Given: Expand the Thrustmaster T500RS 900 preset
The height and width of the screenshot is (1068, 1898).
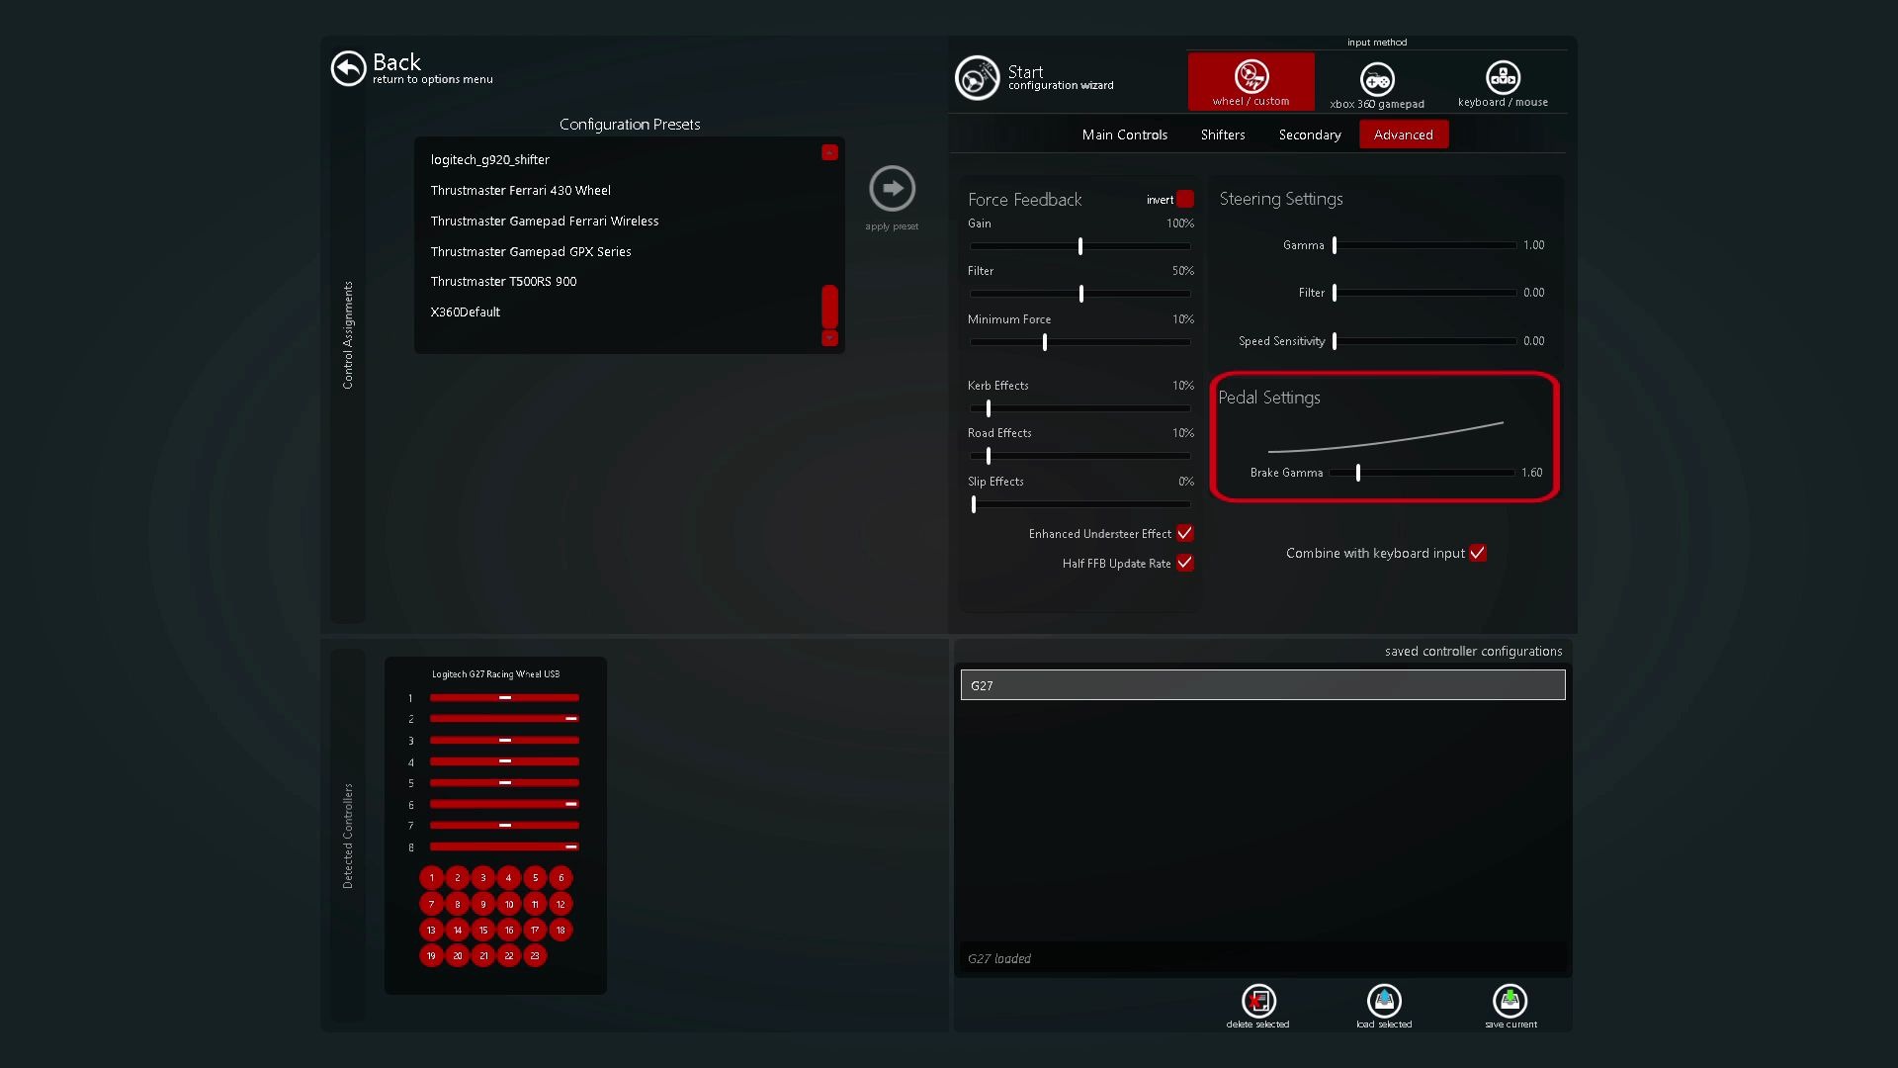Looking at the screenshot, I should 504,281.
